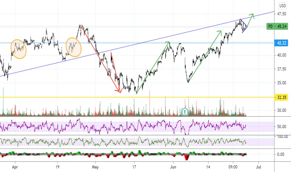Click the 09:00 label on the time axis
Screen dimensions: 291x172
[233, 167]
